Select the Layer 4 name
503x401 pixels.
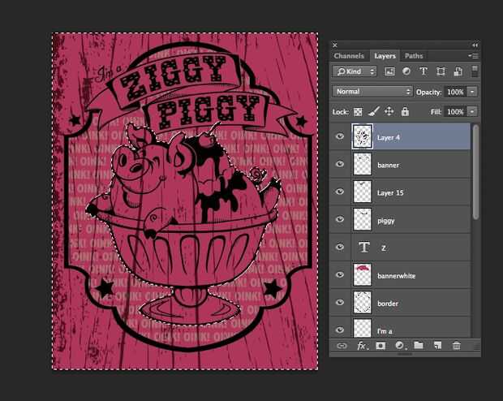coord(389,137)
